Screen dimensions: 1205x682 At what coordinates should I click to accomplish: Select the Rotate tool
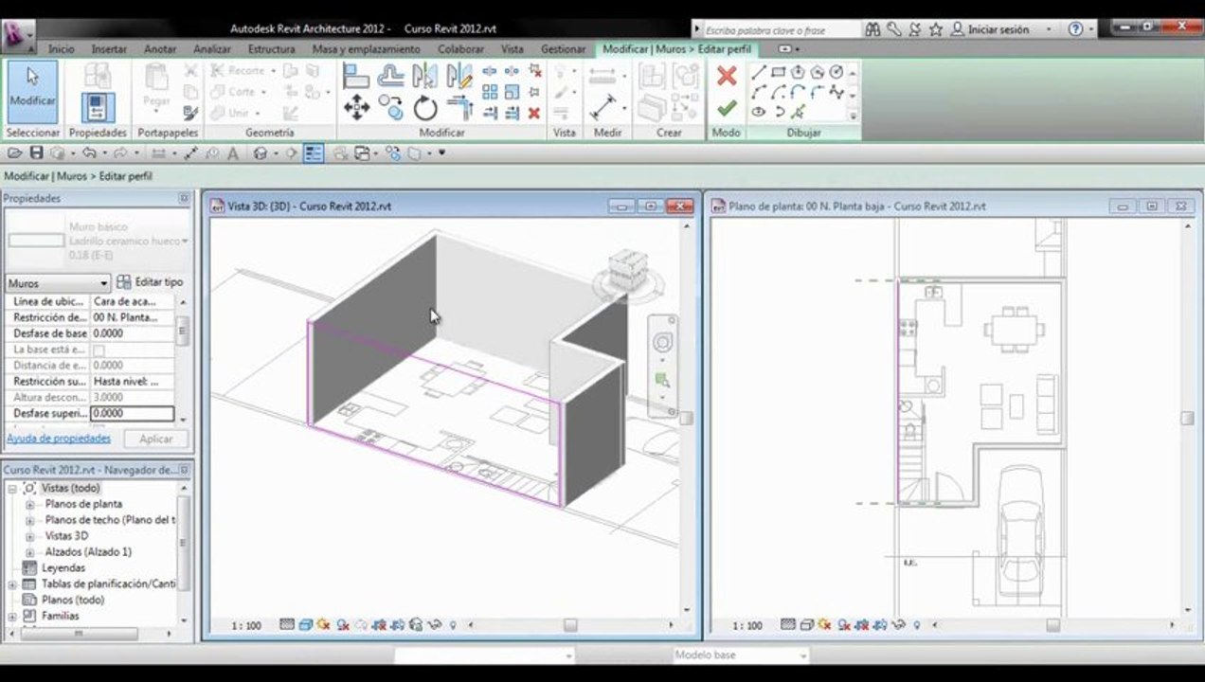coord(425,108)
